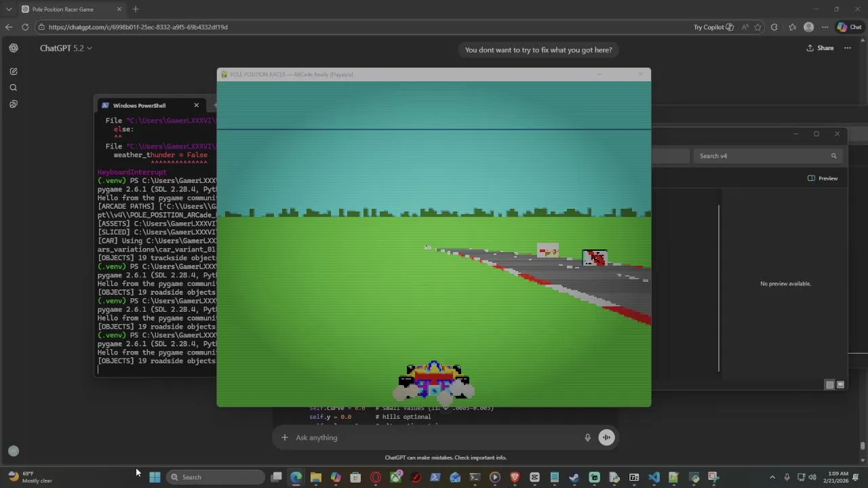868x488 pixels.
Task: Open browser extensions puzzle icon
Action: [774, 27]
